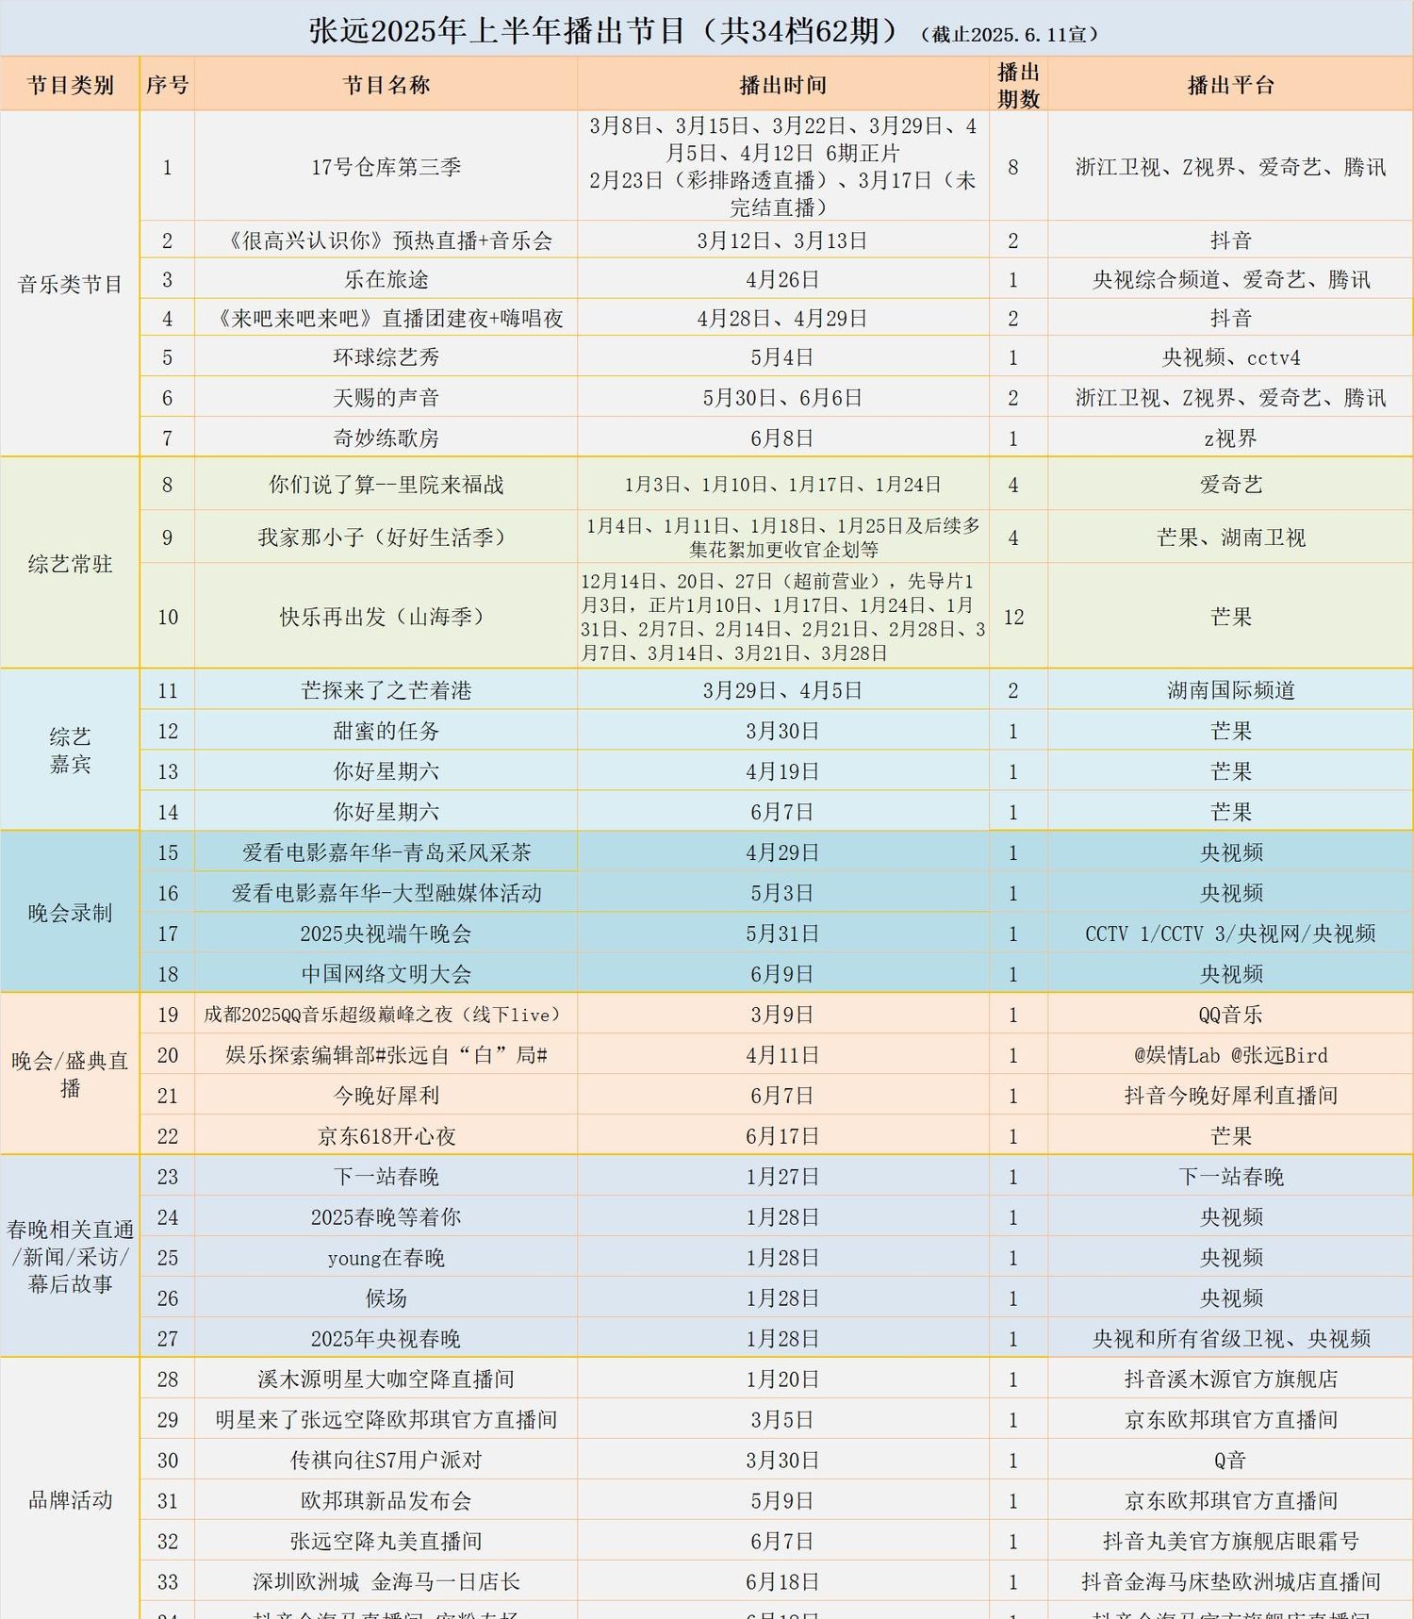This screenshot has height=1619, width=1414.
Task: Click the program 你们说了算--里院来福战
Action: tap(386, 485)
